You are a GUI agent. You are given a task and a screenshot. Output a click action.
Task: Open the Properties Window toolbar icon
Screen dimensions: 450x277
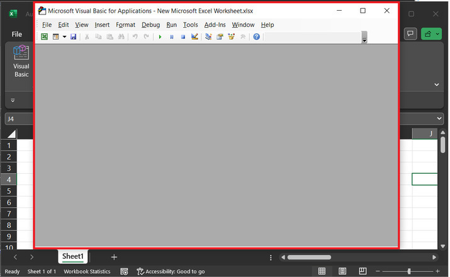point(220,37)
